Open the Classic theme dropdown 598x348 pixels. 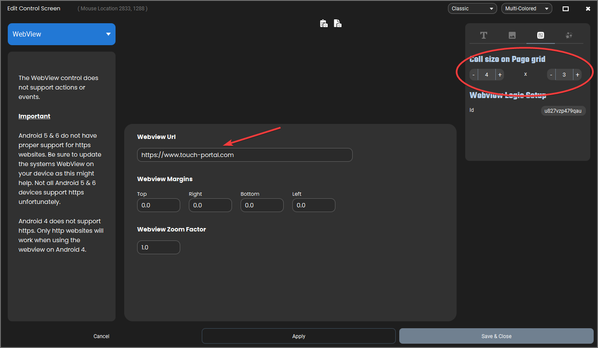pos(473,9)
